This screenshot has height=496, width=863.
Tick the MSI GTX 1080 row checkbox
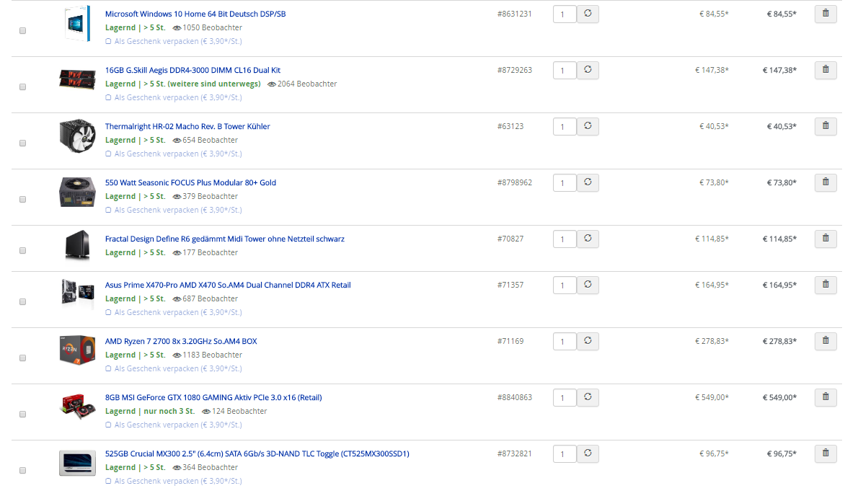pos(22,414)
